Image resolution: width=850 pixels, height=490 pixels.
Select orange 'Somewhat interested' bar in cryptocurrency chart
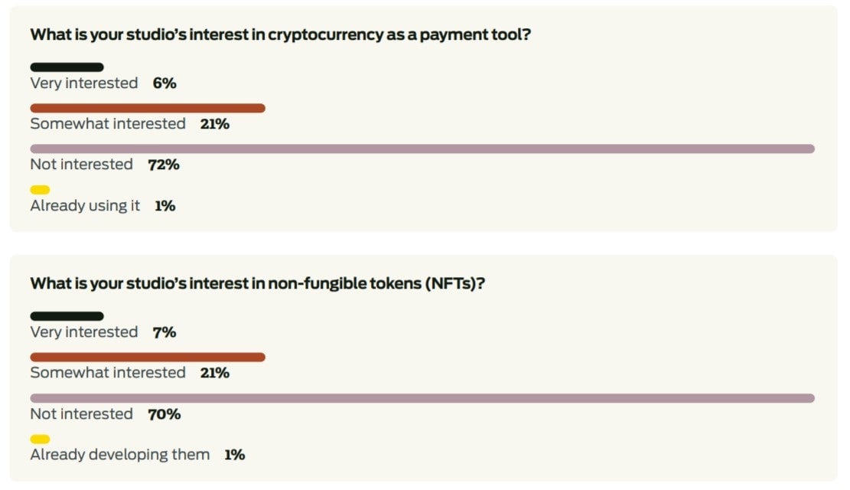tap(148, 108)
